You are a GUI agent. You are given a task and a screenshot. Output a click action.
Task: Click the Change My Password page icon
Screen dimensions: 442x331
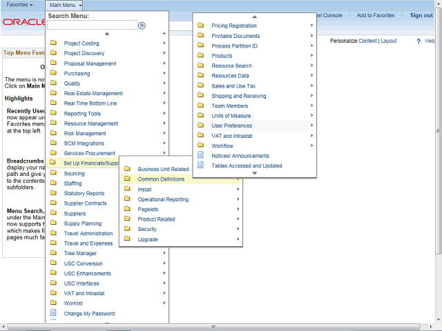pyautogui.click(x=53, y=312)
